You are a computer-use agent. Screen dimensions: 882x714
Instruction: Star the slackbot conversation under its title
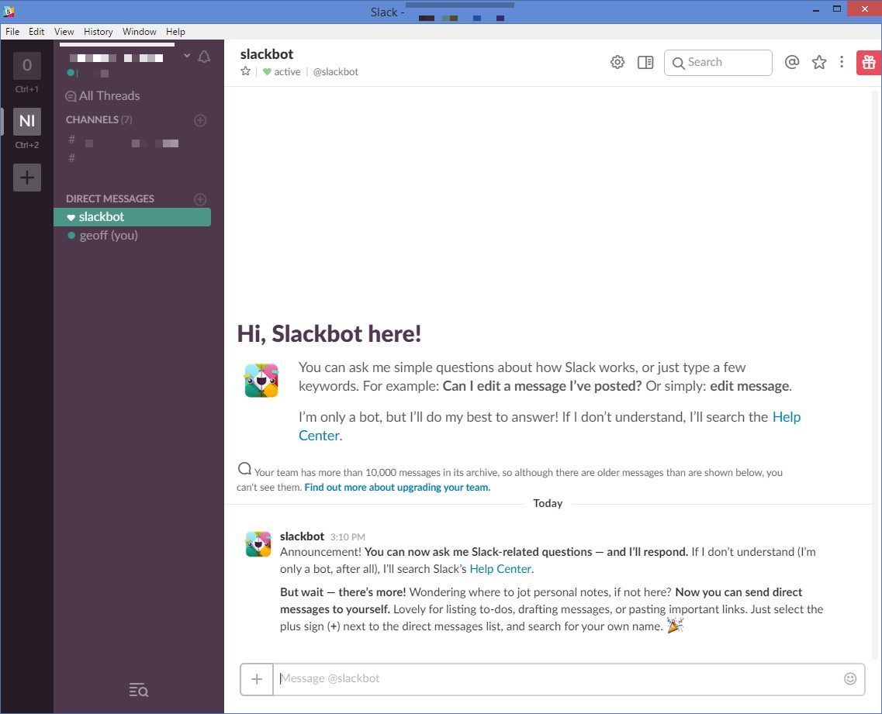246,71
